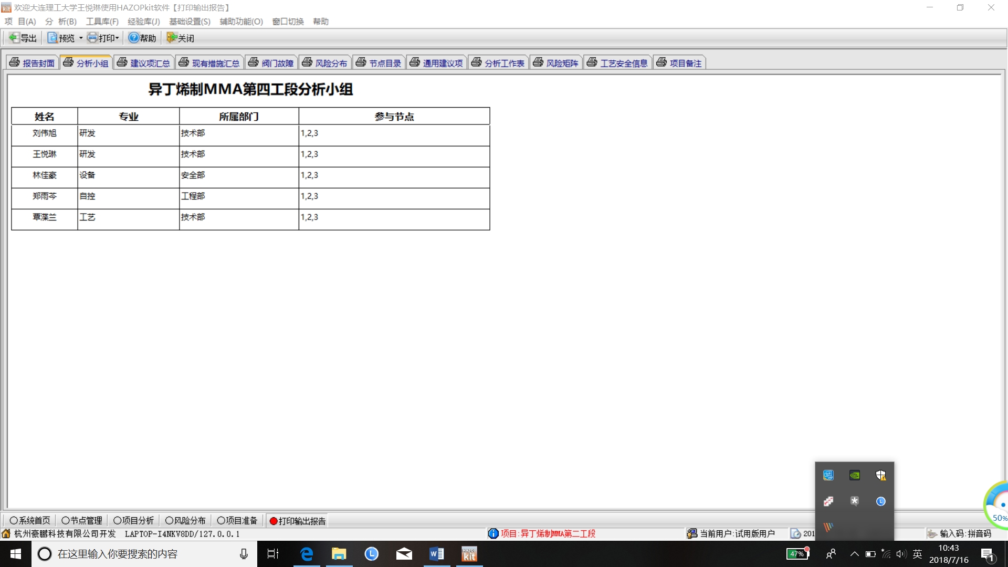The height and width of the screenshot is (567, 1008).
Task: Click the battery 47% indicator
Action: [797, 554]
